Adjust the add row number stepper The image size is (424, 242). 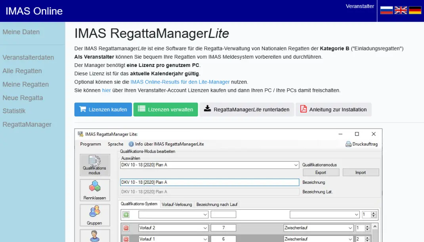[373, 215]
